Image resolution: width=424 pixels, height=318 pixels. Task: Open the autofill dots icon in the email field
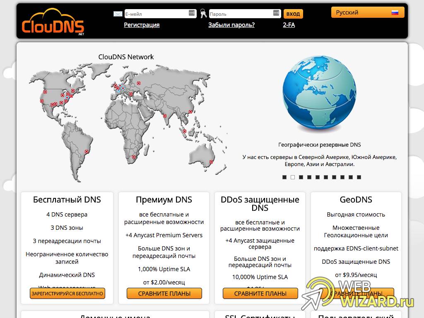(x=191, y=13)
